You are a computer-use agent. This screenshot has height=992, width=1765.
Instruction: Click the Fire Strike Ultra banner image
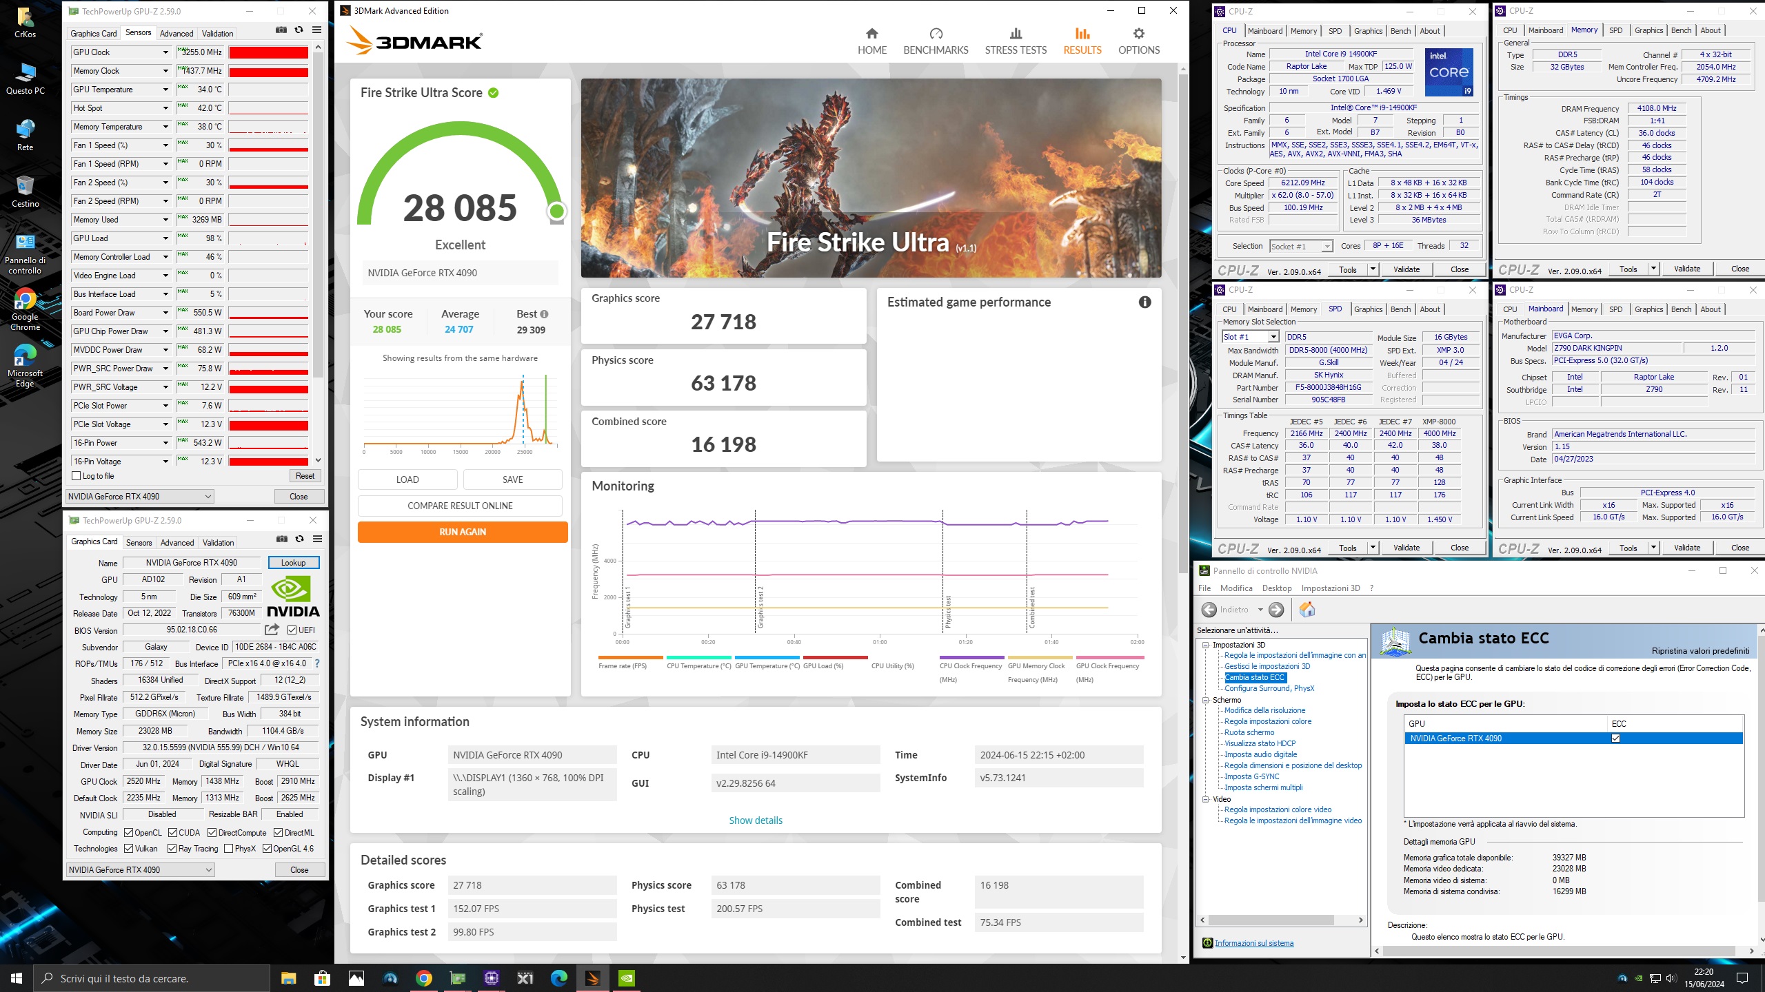point(871,178)
